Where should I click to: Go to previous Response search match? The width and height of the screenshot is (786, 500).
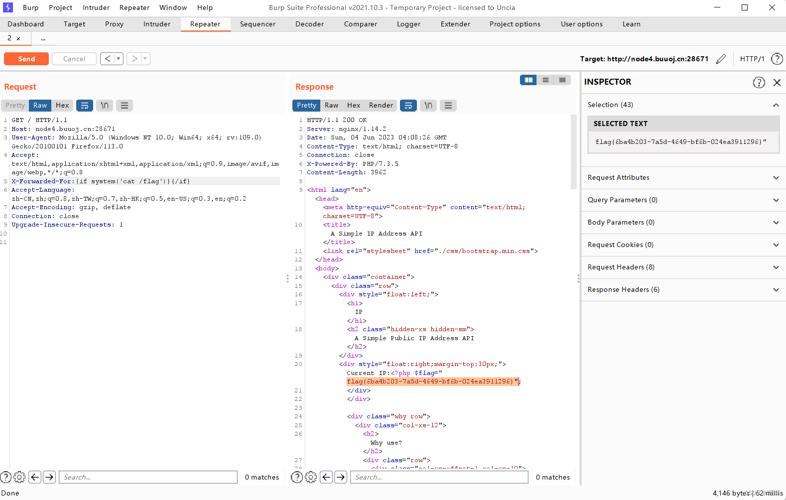(x=326, y=477)
